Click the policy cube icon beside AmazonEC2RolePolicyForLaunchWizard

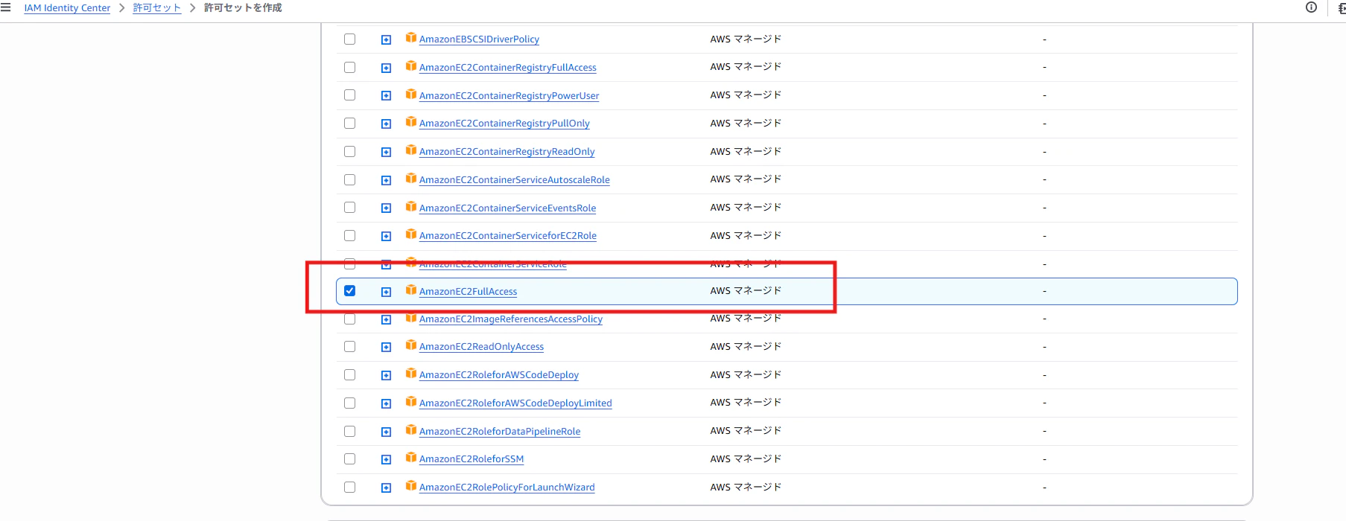tap(411, 486)
